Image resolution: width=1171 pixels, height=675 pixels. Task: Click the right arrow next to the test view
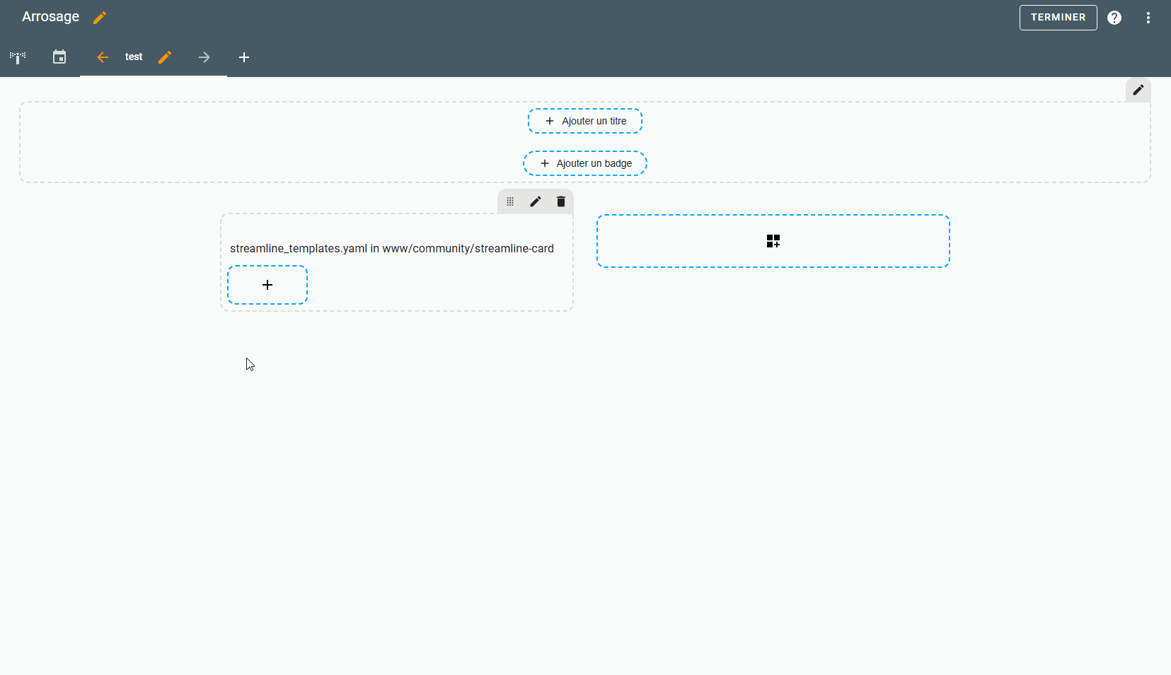(204, 57)
